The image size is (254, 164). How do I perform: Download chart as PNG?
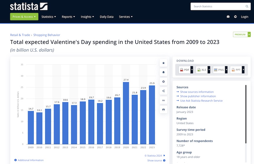pyautogui.click(x=220, y=70)
